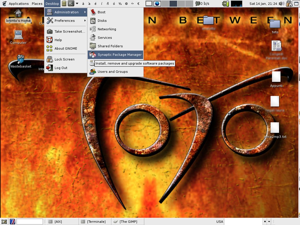Click the Services gear icon

tap(93, 37)
